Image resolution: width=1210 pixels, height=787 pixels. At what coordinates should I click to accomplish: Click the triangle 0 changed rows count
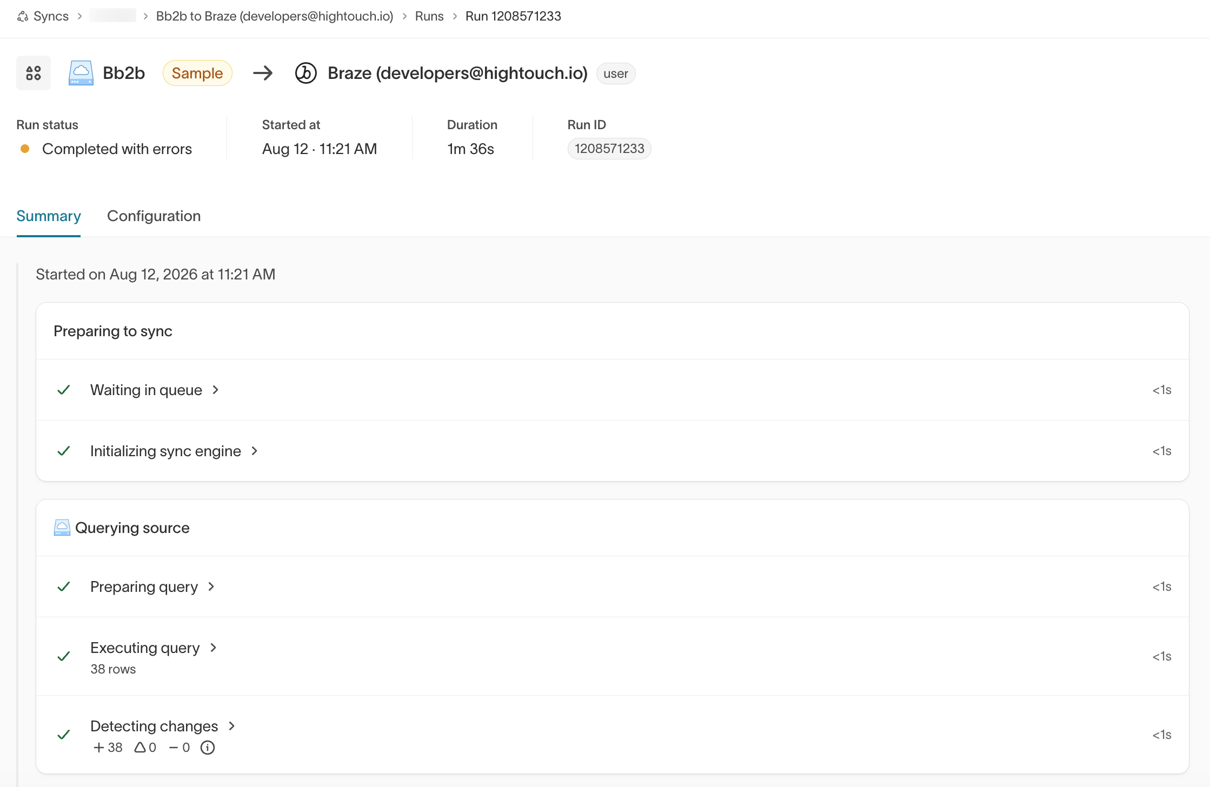pos(145,748)
